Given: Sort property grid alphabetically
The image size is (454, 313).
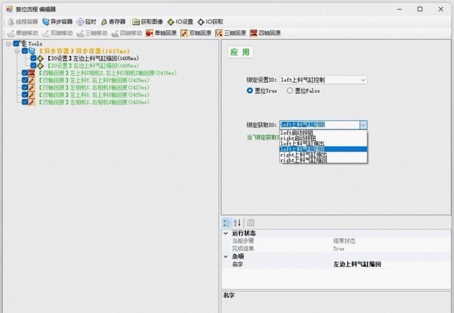Looking at the screenshot, I should point(237,223).
